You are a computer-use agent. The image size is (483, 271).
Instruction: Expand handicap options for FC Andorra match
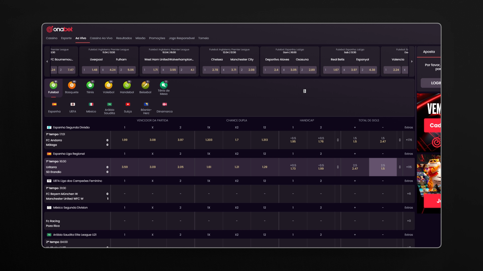tap(338, 140)
